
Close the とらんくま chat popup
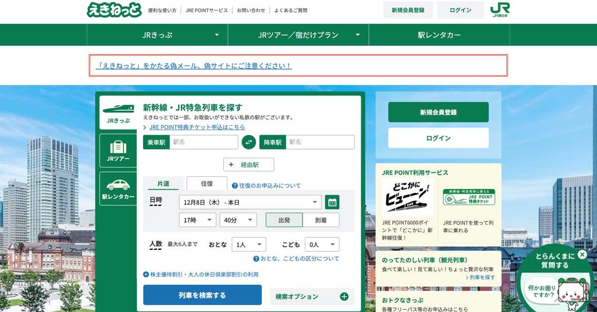click(583, 255)
